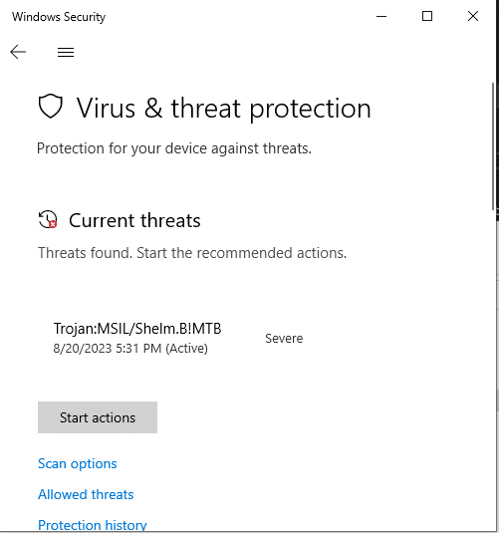Click the shield icon beside the heading
The image size is (499, 533).
point(51,106)
